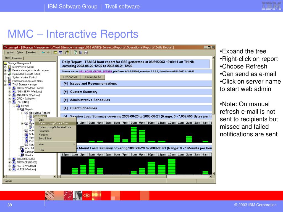The width and height of the screenshot is (283, 212).
Task: Open the View submenu in context menu
Action: (x=55, y=144)
